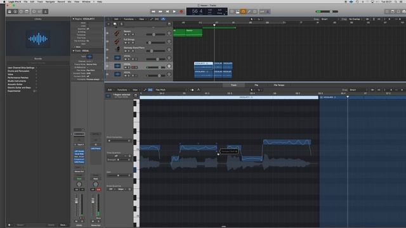This screenshot has height=228, width=406.
Task: Toggle the global Solo S button above tracks
Action: click(x=121, y=24)
